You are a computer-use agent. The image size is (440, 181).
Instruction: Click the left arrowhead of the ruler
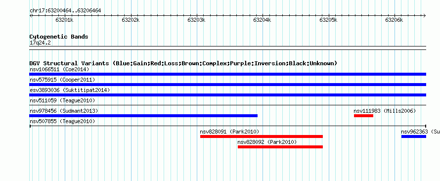(31, 16)
